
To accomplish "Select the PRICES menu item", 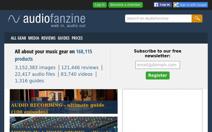I will (77, 38).
